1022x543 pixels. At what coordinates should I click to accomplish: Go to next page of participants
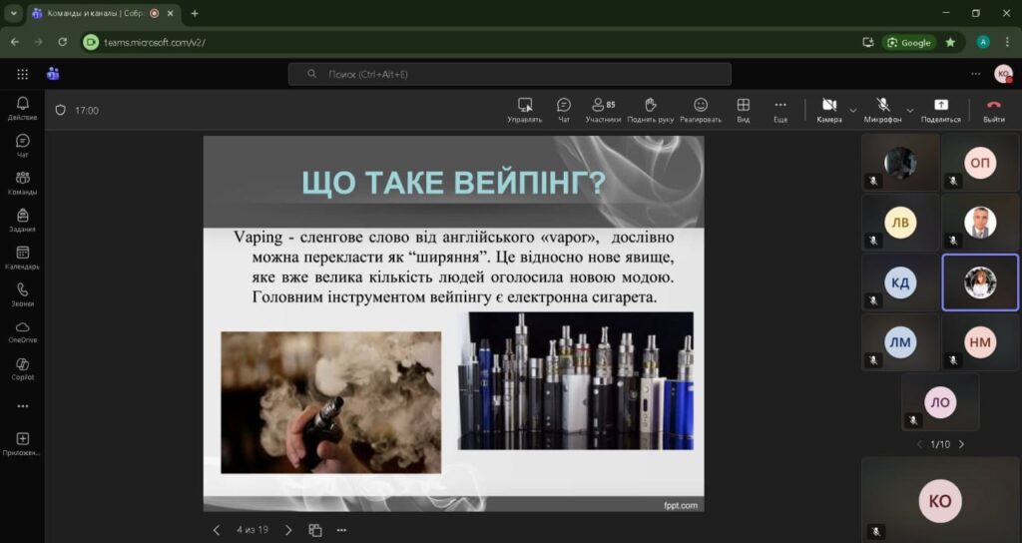point(961,444)
